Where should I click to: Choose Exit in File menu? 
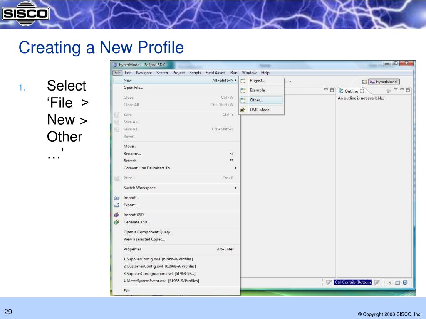176,291
